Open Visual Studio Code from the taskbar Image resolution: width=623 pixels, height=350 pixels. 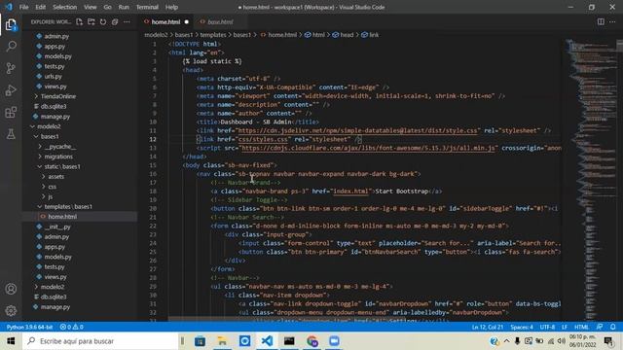(x=267, y=341)
